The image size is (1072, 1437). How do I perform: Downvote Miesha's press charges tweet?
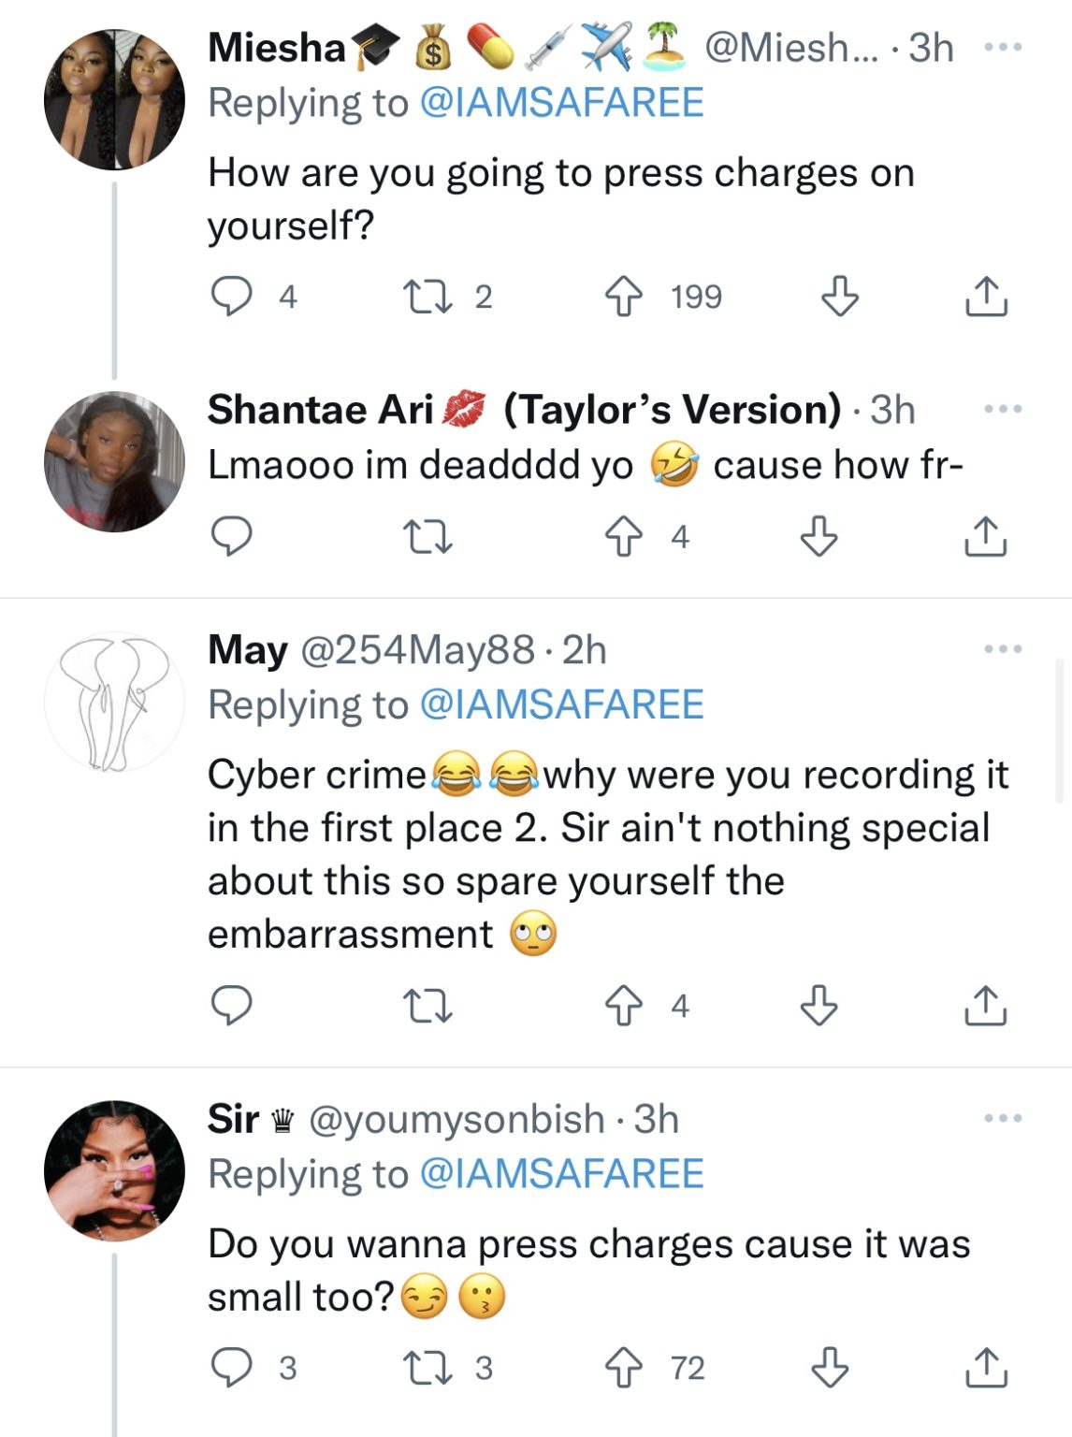coord(839,297)
